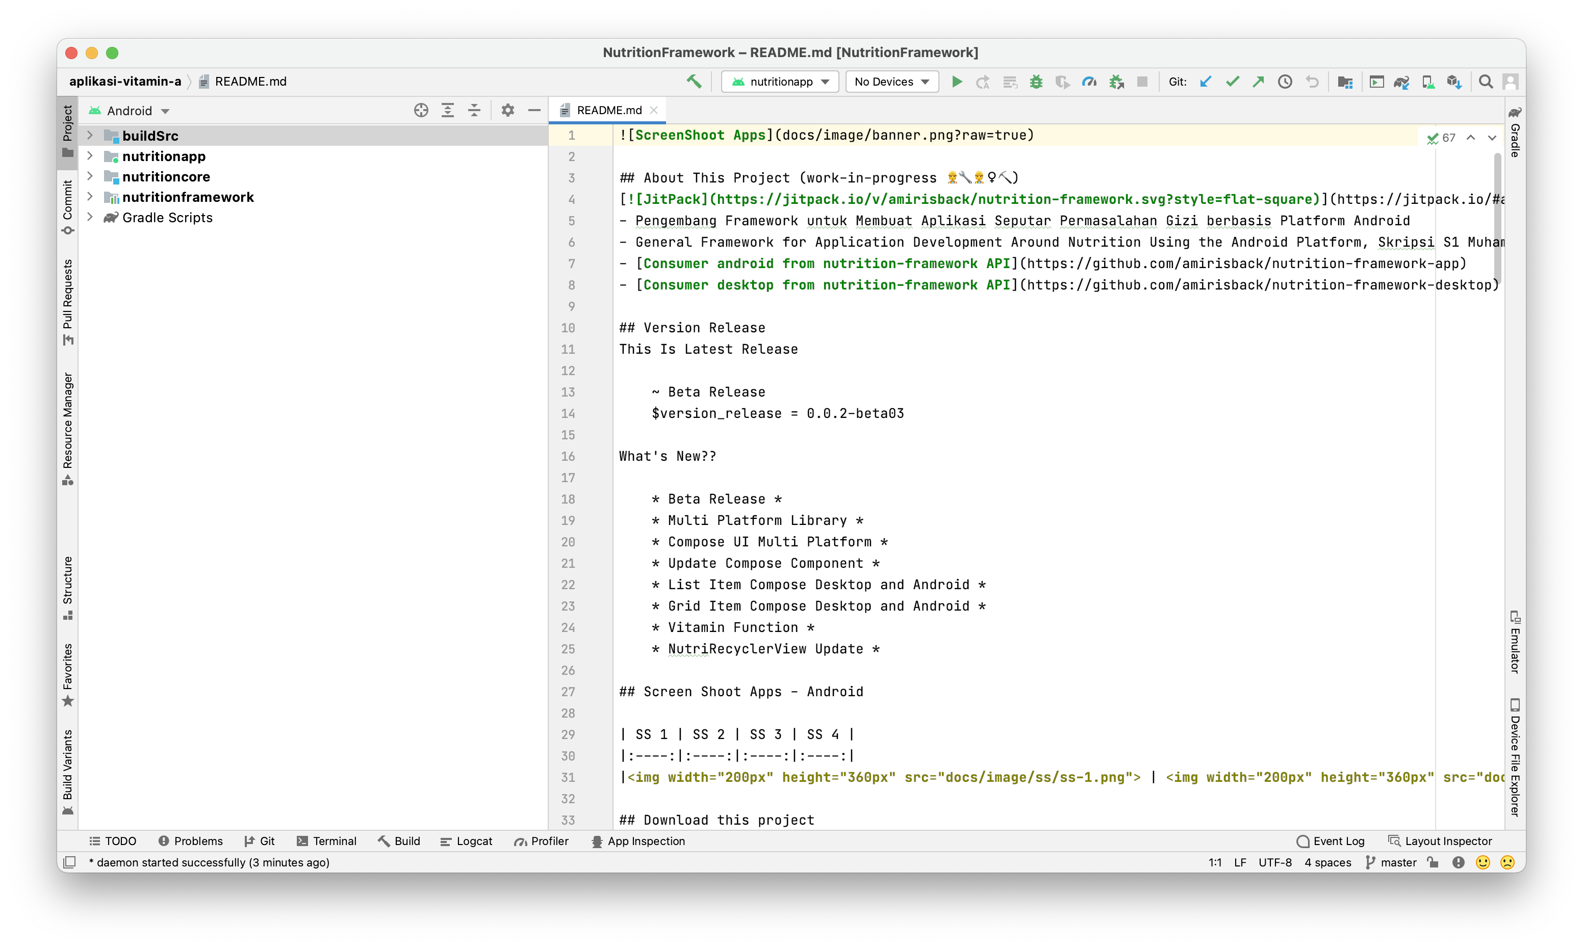Click the hammer Make Project icon
The height and width of the screenshot is (948, 1583).
click(x=694, y=82)
